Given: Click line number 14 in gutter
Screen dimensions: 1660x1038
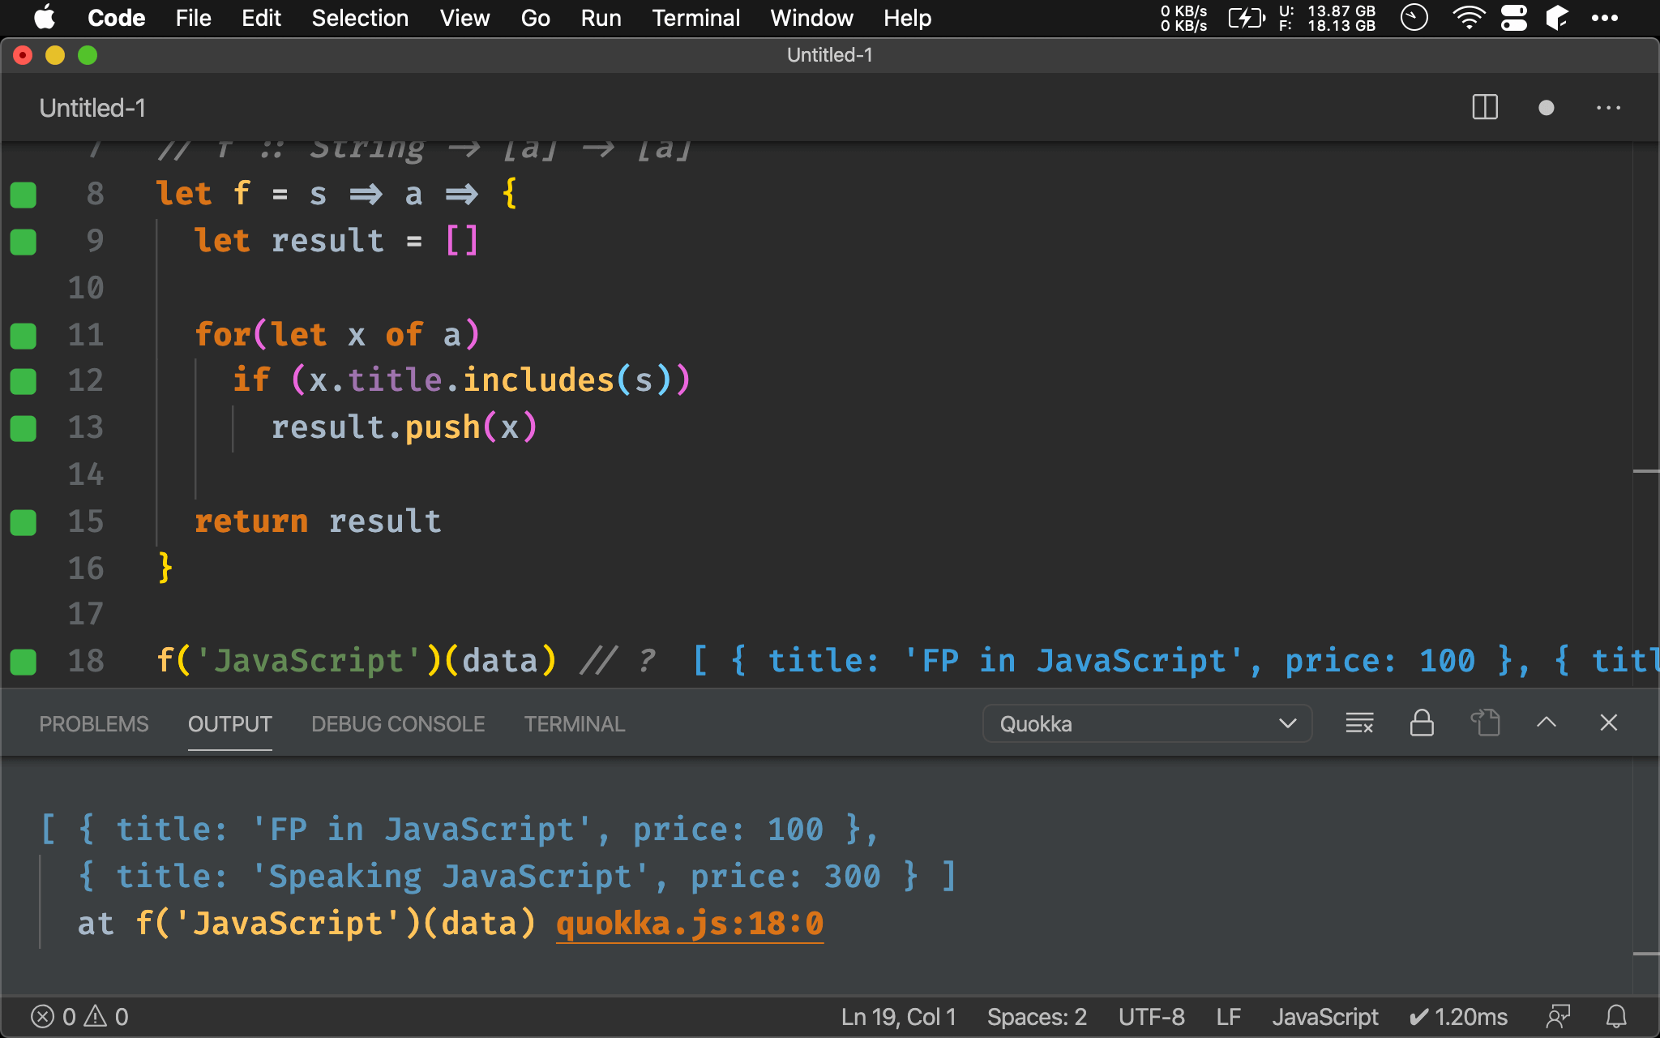Looking at the screenshot, I should tap(86, 474).
